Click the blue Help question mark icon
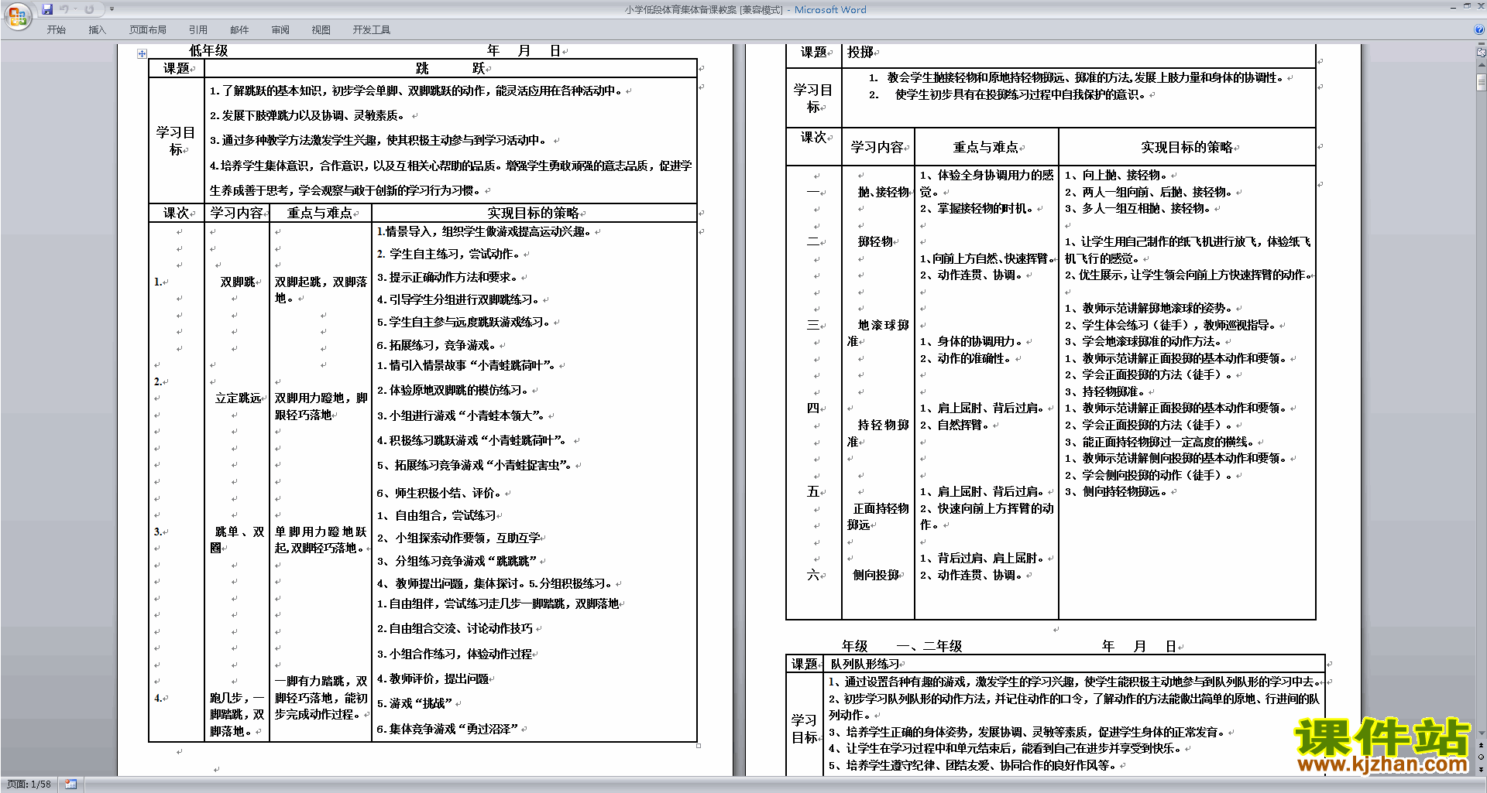This screenshot has height=793, width=1487. point(1479,29)
